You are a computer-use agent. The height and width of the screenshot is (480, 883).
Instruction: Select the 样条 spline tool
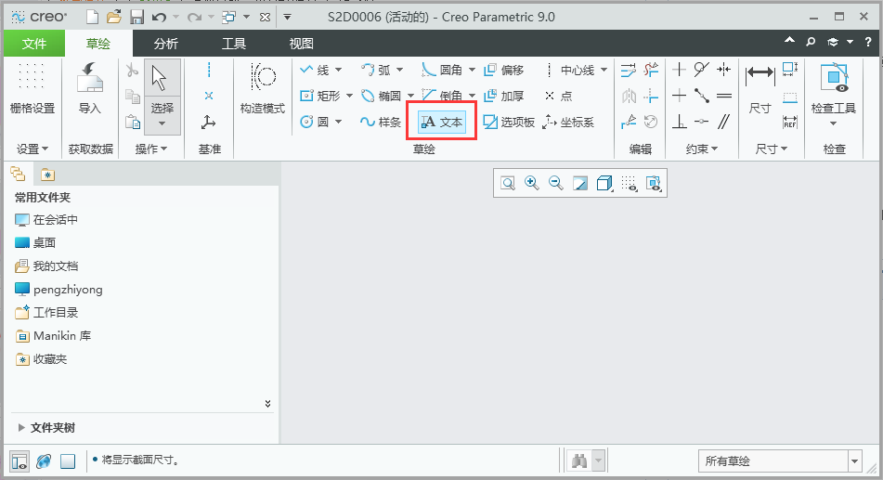click(x=381, y=122)
